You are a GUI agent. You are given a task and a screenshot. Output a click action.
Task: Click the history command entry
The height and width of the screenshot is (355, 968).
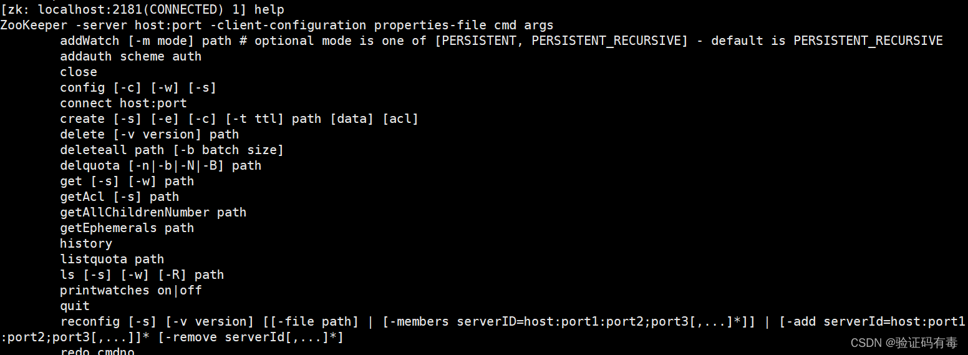(x=86, y=243)
